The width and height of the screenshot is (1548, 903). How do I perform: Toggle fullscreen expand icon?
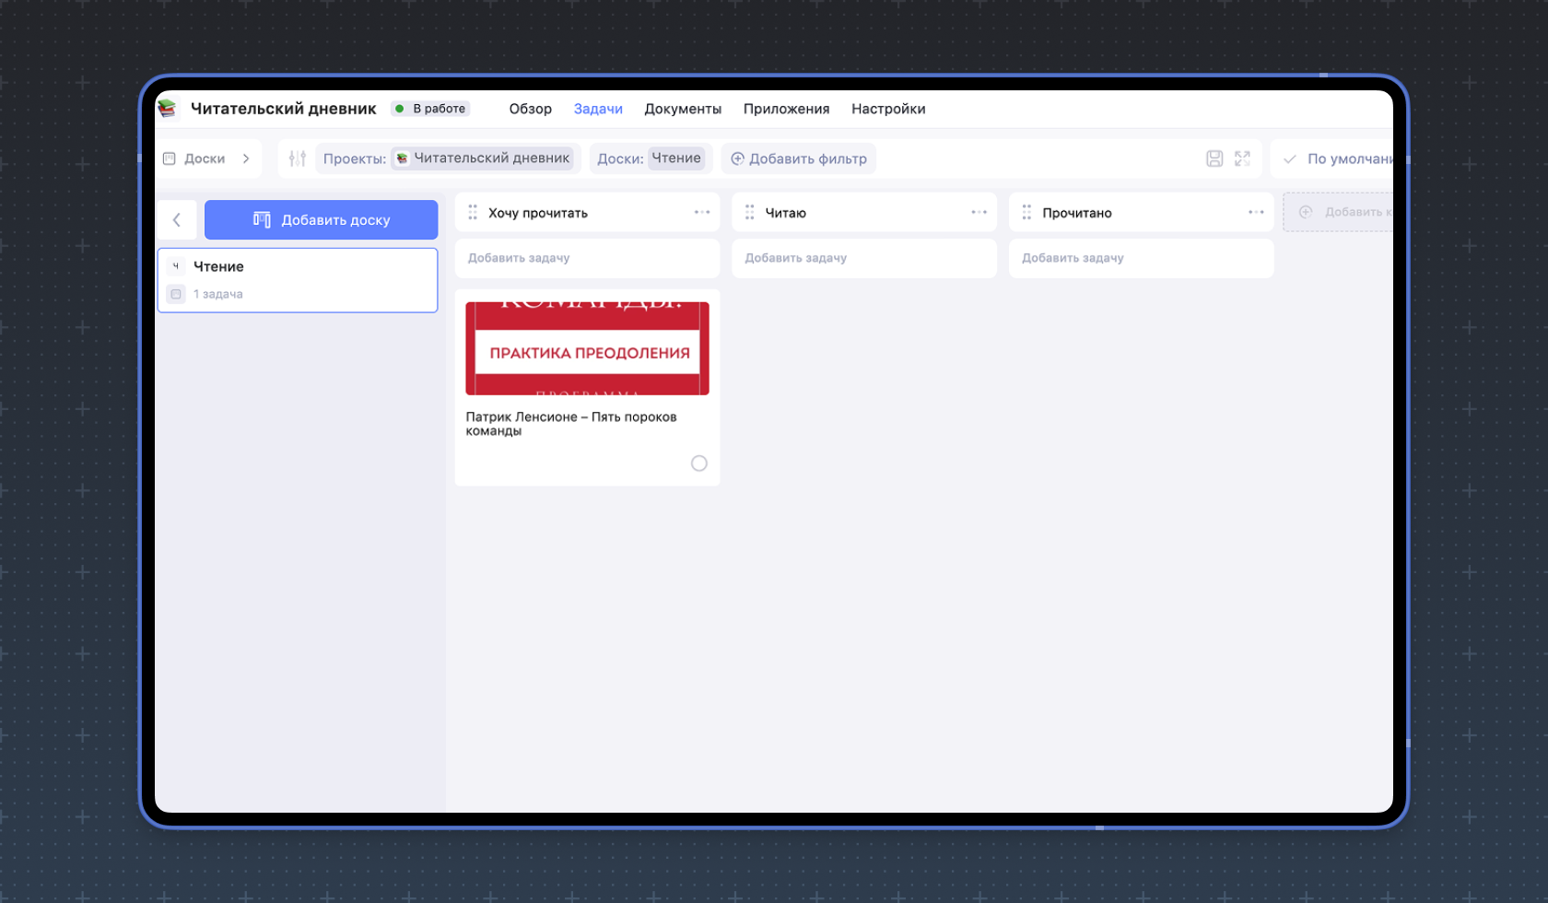click(1242, 158)
